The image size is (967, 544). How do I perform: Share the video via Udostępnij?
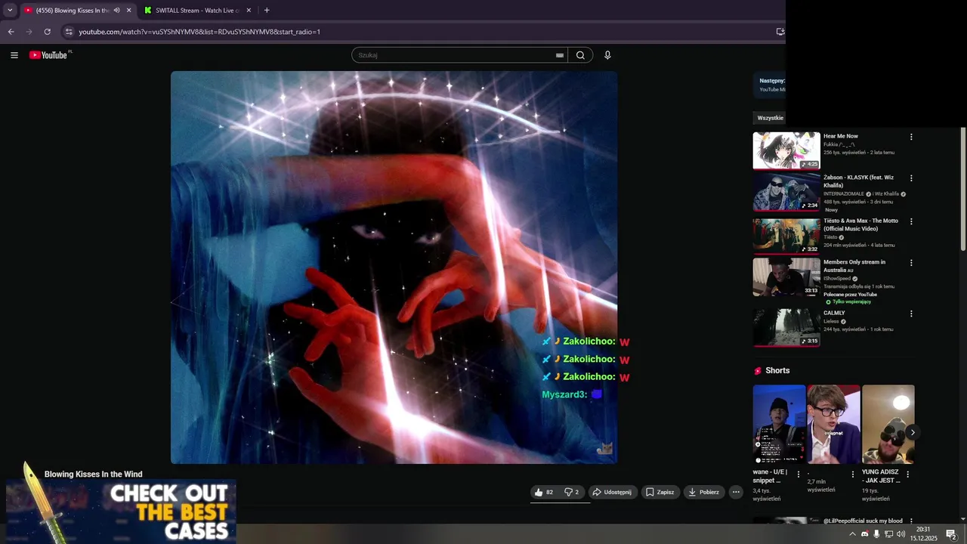coord(612,492)
